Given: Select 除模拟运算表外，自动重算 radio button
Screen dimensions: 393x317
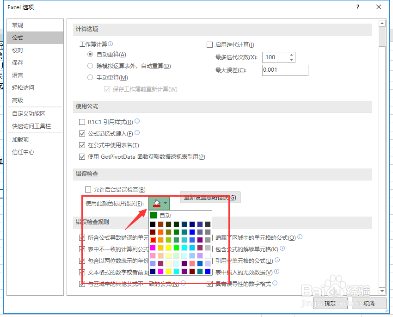Looking at the screenshot, I should pos(90,66).
